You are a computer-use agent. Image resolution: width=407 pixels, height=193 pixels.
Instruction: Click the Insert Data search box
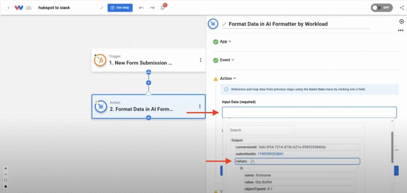coord(261,130)
